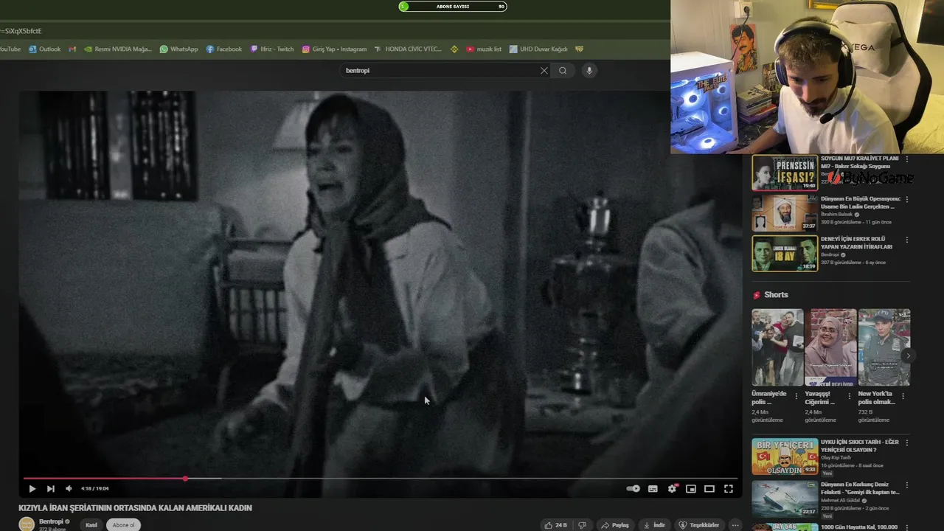The width and height of the screenshot is (944, 531).
Task: Activate voice search microphone
Action: click(589, 71)
